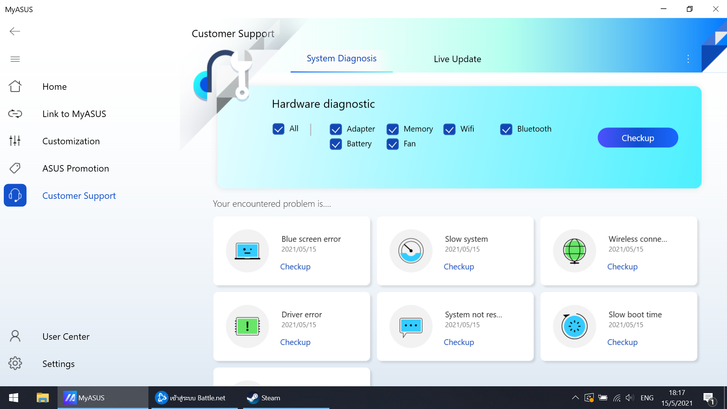The height and width of the screenshot is (409, 727).
Task: Open Home from the sidebar
Action: 55,87
